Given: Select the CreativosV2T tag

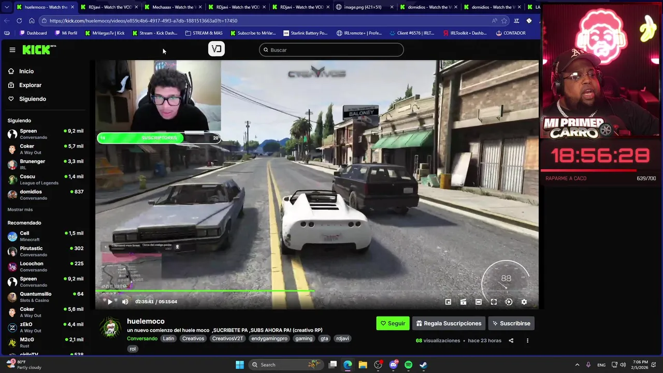Looking at the screenshot, I should [227, 338].
